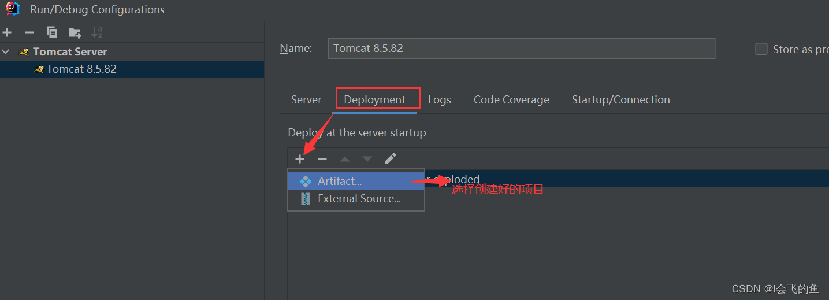
Task: Click the IntelliJ IDEA logo in title bar
Action: click(12, 9)
